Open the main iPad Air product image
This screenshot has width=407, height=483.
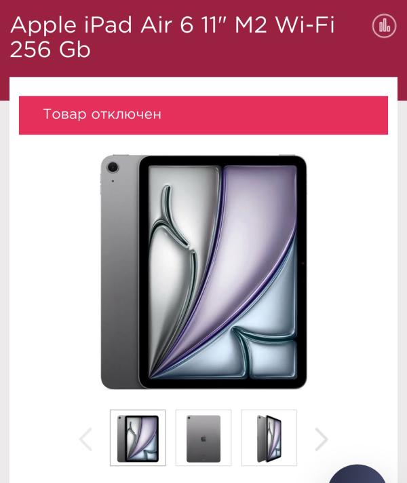click(203, 272)
